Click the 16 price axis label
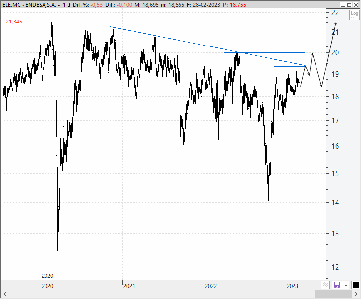This screenshot has width=361, height=299. [x=335, y=146]
